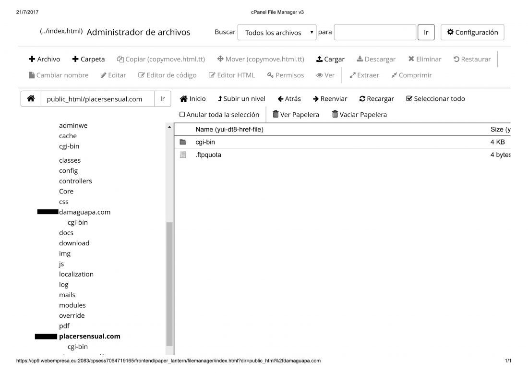This screenshot has height=373, width=528.
Task: Select placersensual.com folder in tree
Action: (90, 337)
